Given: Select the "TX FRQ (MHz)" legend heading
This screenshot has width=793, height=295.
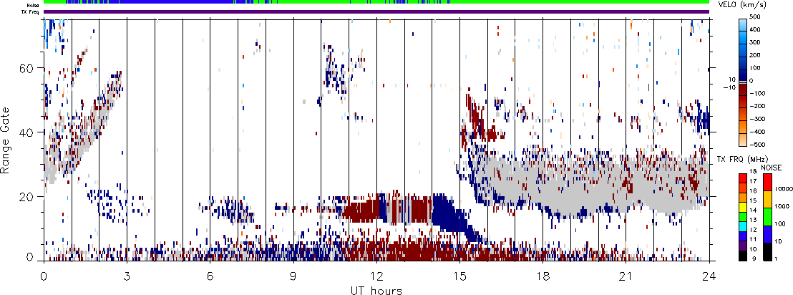Looking at the screenshot, I should (x=742, y=160).
